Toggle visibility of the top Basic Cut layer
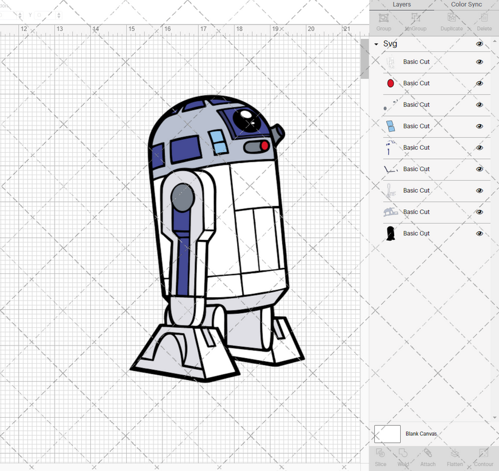Viewport: 499px width, 471px height. tap(479, 62)
